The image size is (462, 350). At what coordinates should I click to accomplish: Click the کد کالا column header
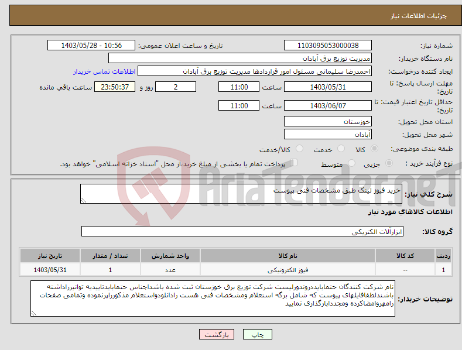(405, 256)
